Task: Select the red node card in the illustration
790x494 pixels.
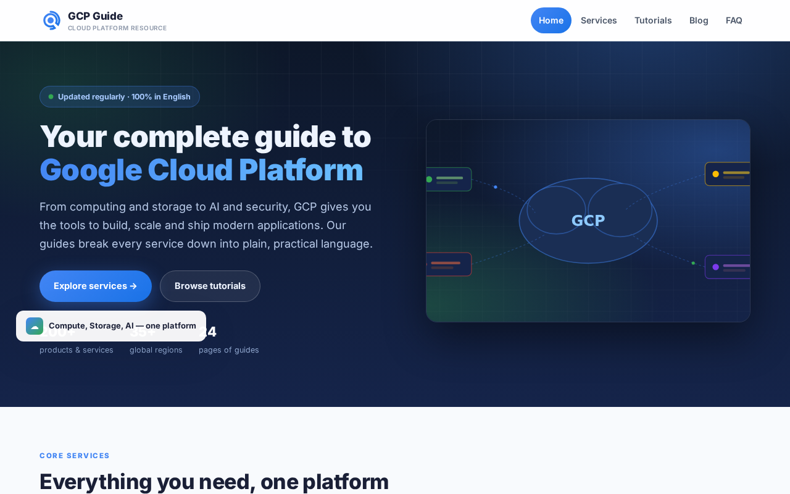Action: (x=449, y=264)
